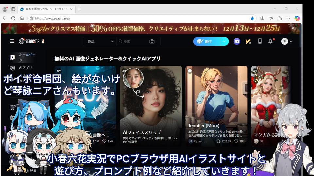Reload the page with the refresh icon
This screenshot has width=314, height=176.
point(13,18)
